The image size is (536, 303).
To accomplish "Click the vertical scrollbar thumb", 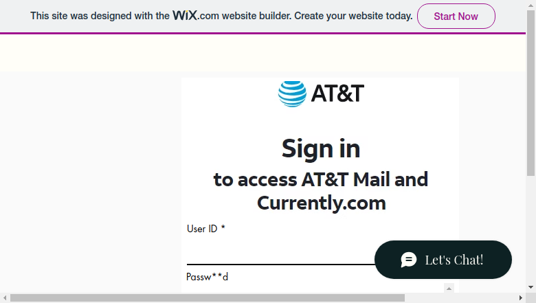I will coord(531,93).
